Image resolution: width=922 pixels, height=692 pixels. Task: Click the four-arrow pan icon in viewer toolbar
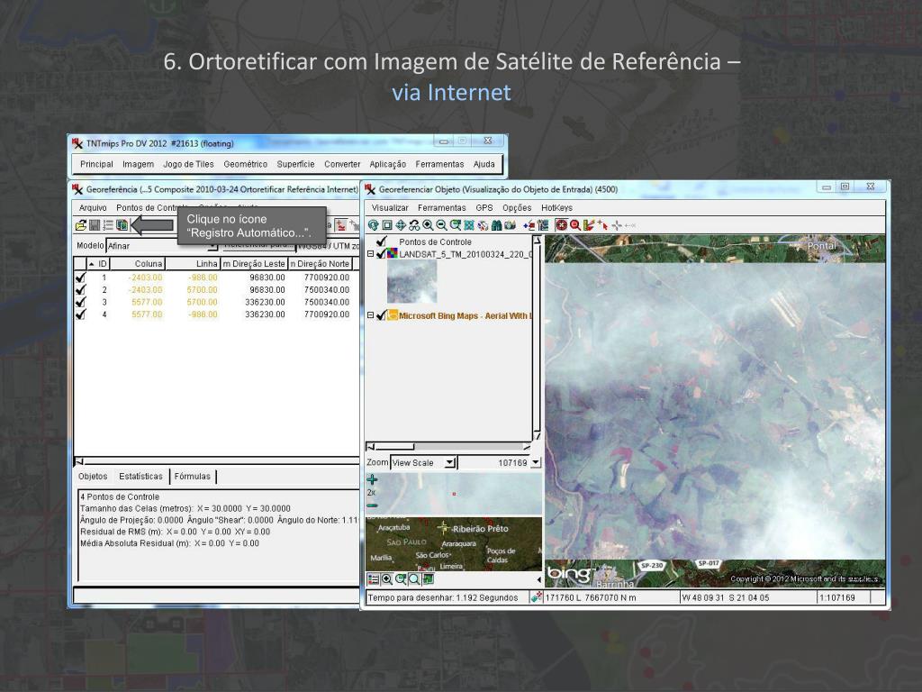pos(401,225)
